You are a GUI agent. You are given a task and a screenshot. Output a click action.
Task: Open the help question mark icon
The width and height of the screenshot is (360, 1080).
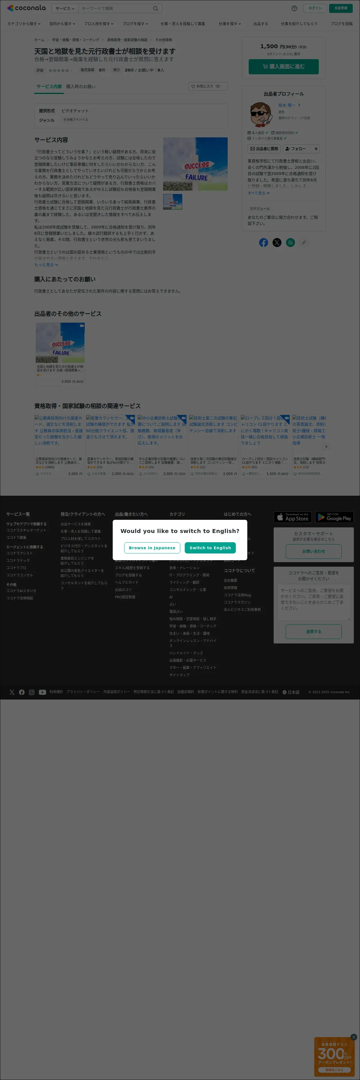click(294, 8)
